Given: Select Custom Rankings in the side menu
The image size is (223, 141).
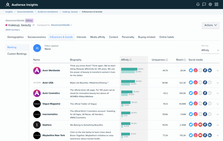Looking at the screenshot, I should (17, 54).
